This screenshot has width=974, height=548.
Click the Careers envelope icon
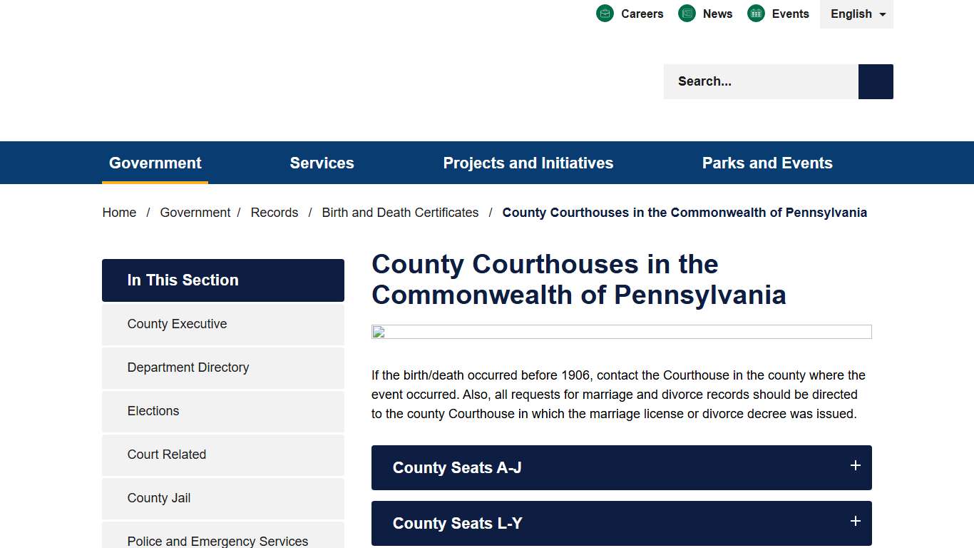click(x=605, y=13)
